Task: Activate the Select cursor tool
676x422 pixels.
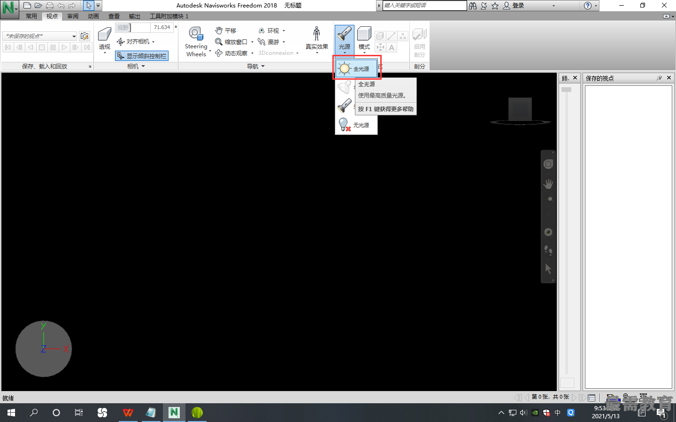Action: tap(89, 6)
